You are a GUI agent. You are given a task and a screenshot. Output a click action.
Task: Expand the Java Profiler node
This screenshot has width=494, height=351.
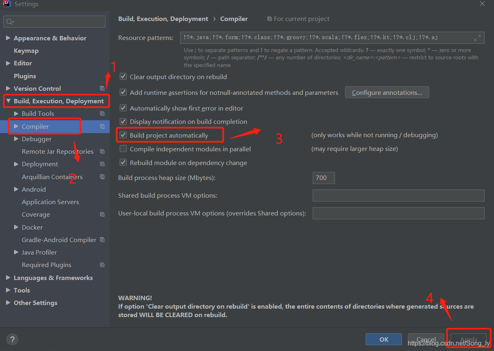[16, 252]
